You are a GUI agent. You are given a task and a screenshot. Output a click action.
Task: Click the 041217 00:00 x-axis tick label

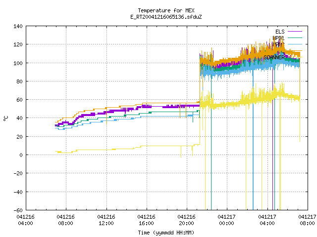(226, 220)
